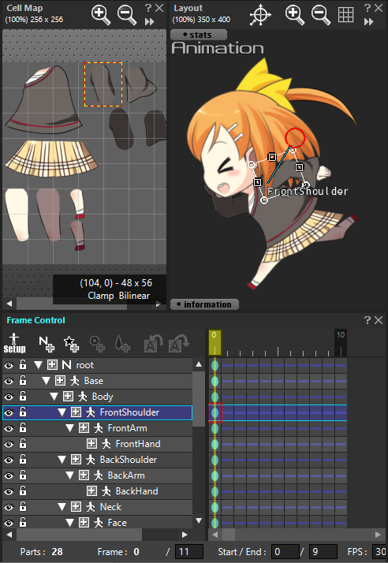The width and height of the screenshot is (388, 563).
Task: Zoom in on the Cell Map panel
Action: (x=101, y=15)
